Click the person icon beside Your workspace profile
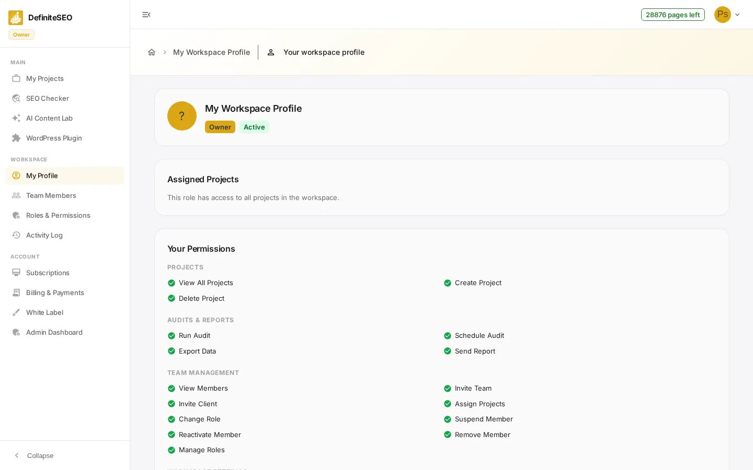The width and height of the screenshot is (753, 470). click(271, 52)
